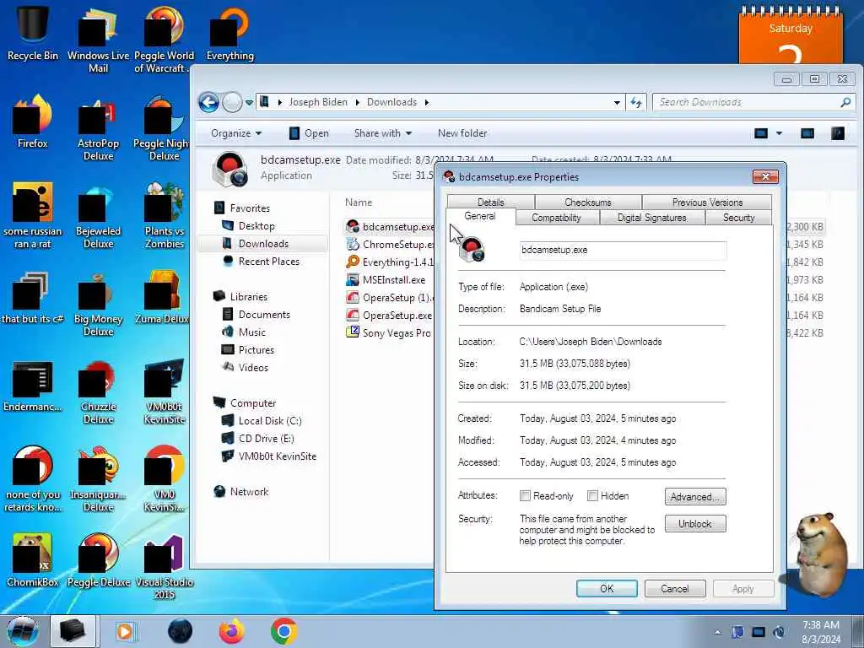Screen dimensions: 864x648
Task: Expand the address bar history dropdown
Action: click(617, 102)
